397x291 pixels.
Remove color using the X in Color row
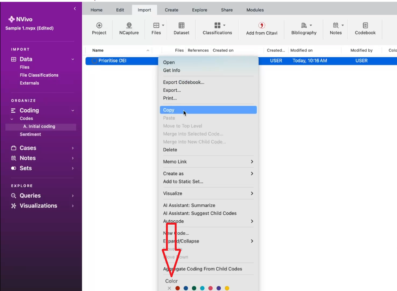pos(169,288)
